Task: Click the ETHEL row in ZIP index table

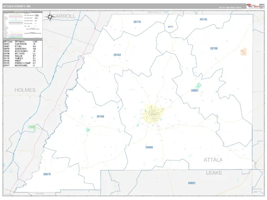Action: tap(23, 46)
